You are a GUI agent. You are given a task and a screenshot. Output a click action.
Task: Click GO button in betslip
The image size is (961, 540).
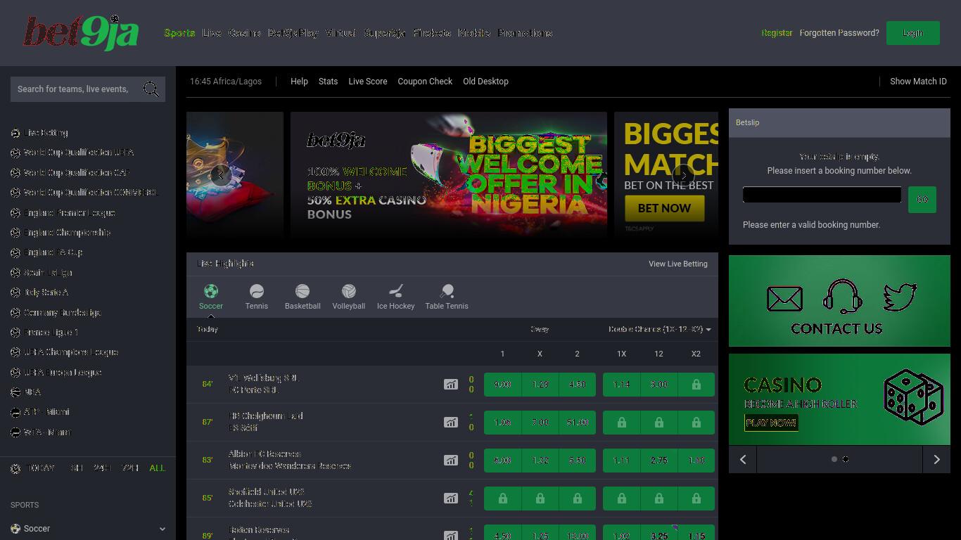tap(922, 200)
